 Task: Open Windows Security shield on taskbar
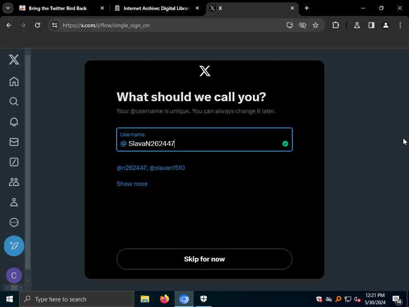203,299
